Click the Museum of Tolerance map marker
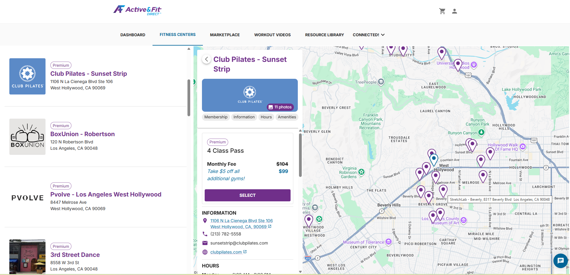Image resolution: width=570 pixels, height=275 pixels. (389, 241)
